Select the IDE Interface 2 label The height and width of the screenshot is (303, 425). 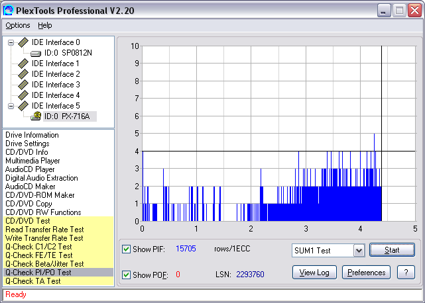tap(56, 74)
